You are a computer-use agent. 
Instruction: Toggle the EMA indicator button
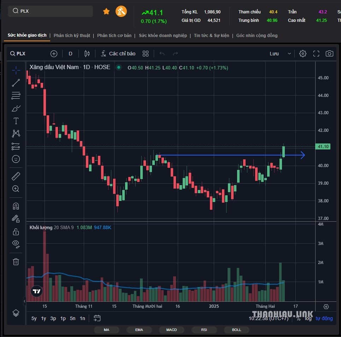139,330
